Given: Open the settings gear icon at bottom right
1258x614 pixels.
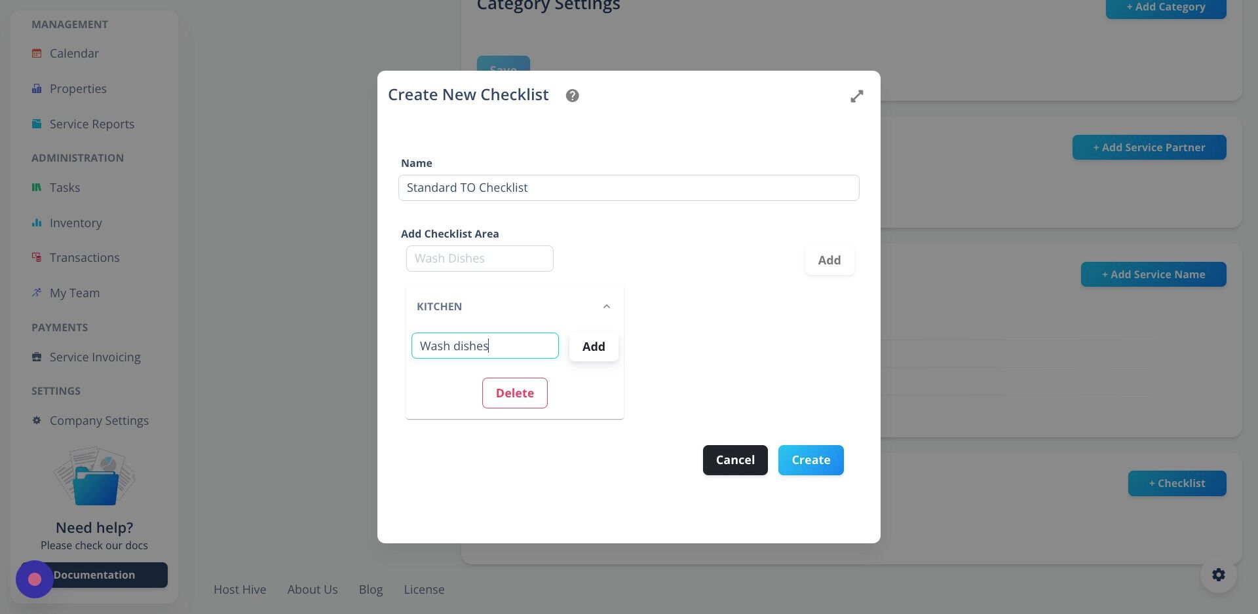Looking at the screenshot, I should click(1218, 575).
